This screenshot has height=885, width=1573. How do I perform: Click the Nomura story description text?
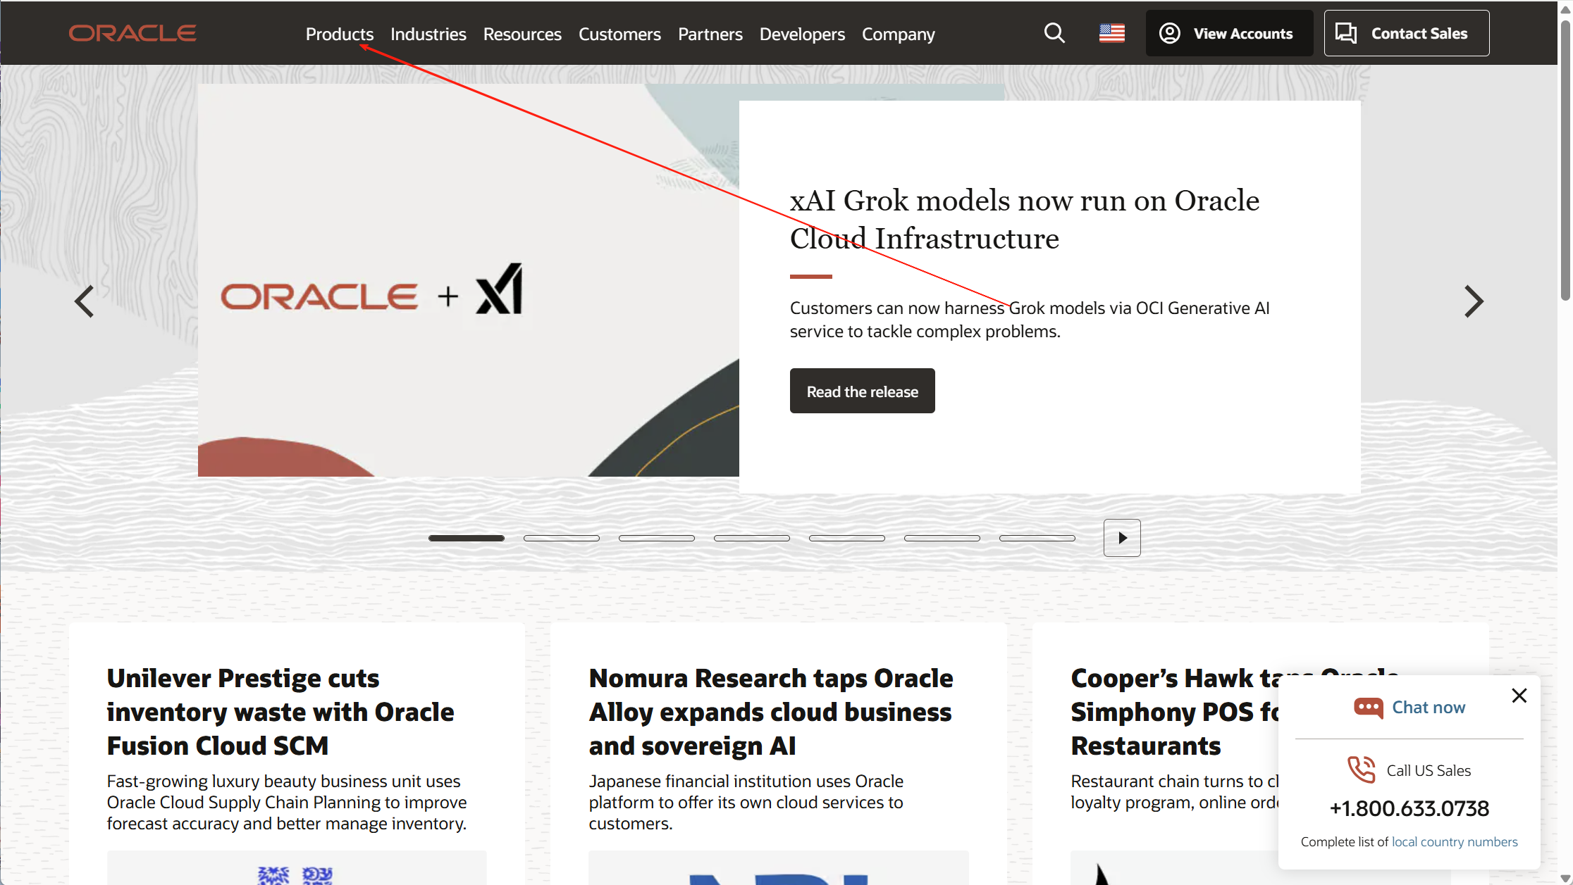(746, 802)
